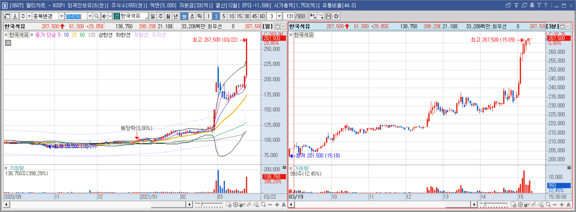Click the A auto-scale icon under left chart
The width and height of the screenshot is (576, 212).
click(284, 205)
